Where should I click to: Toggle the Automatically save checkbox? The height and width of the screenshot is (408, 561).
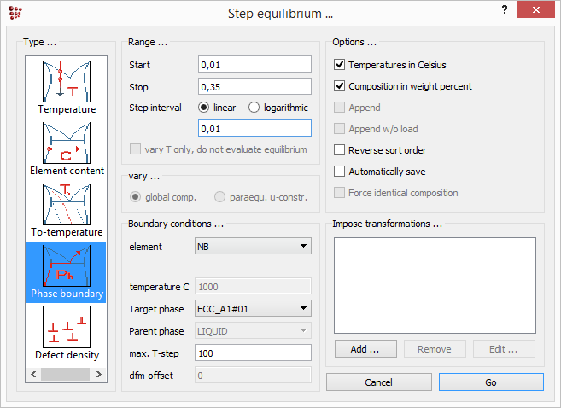coord(340,172)
